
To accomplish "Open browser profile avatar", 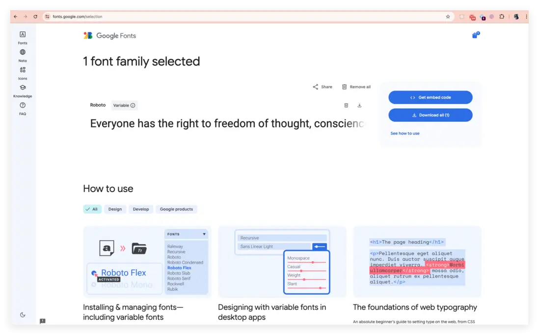I will (x=516, y=17).
